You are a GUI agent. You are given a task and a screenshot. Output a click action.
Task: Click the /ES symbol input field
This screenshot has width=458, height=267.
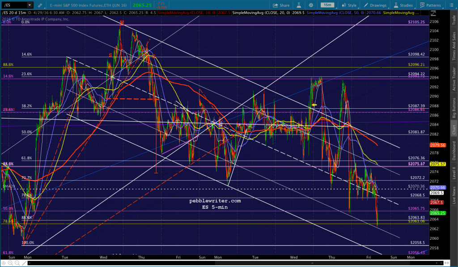(14, 5)
